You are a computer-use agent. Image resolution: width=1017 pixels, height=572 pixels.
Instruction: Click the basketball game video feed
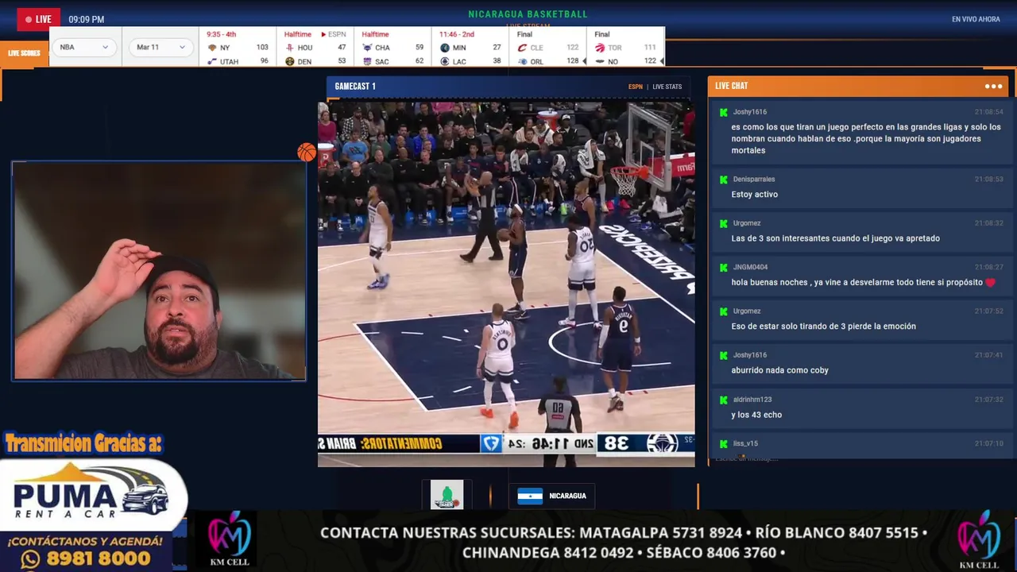pos(506,284)
